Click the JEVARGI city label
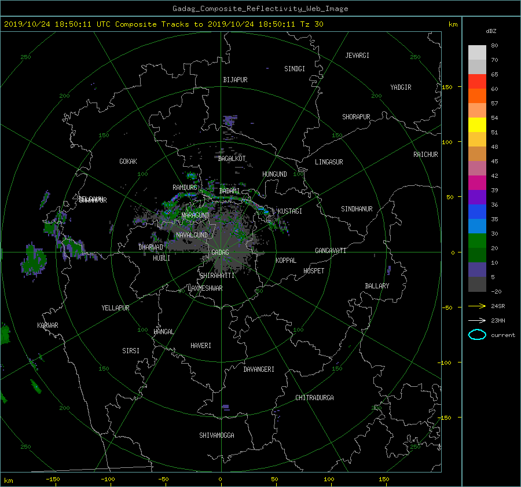The width and height of the screenshot is (521, 487). point(357,56)
